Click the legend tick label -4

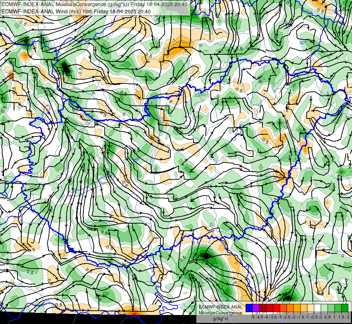[266, 317]
